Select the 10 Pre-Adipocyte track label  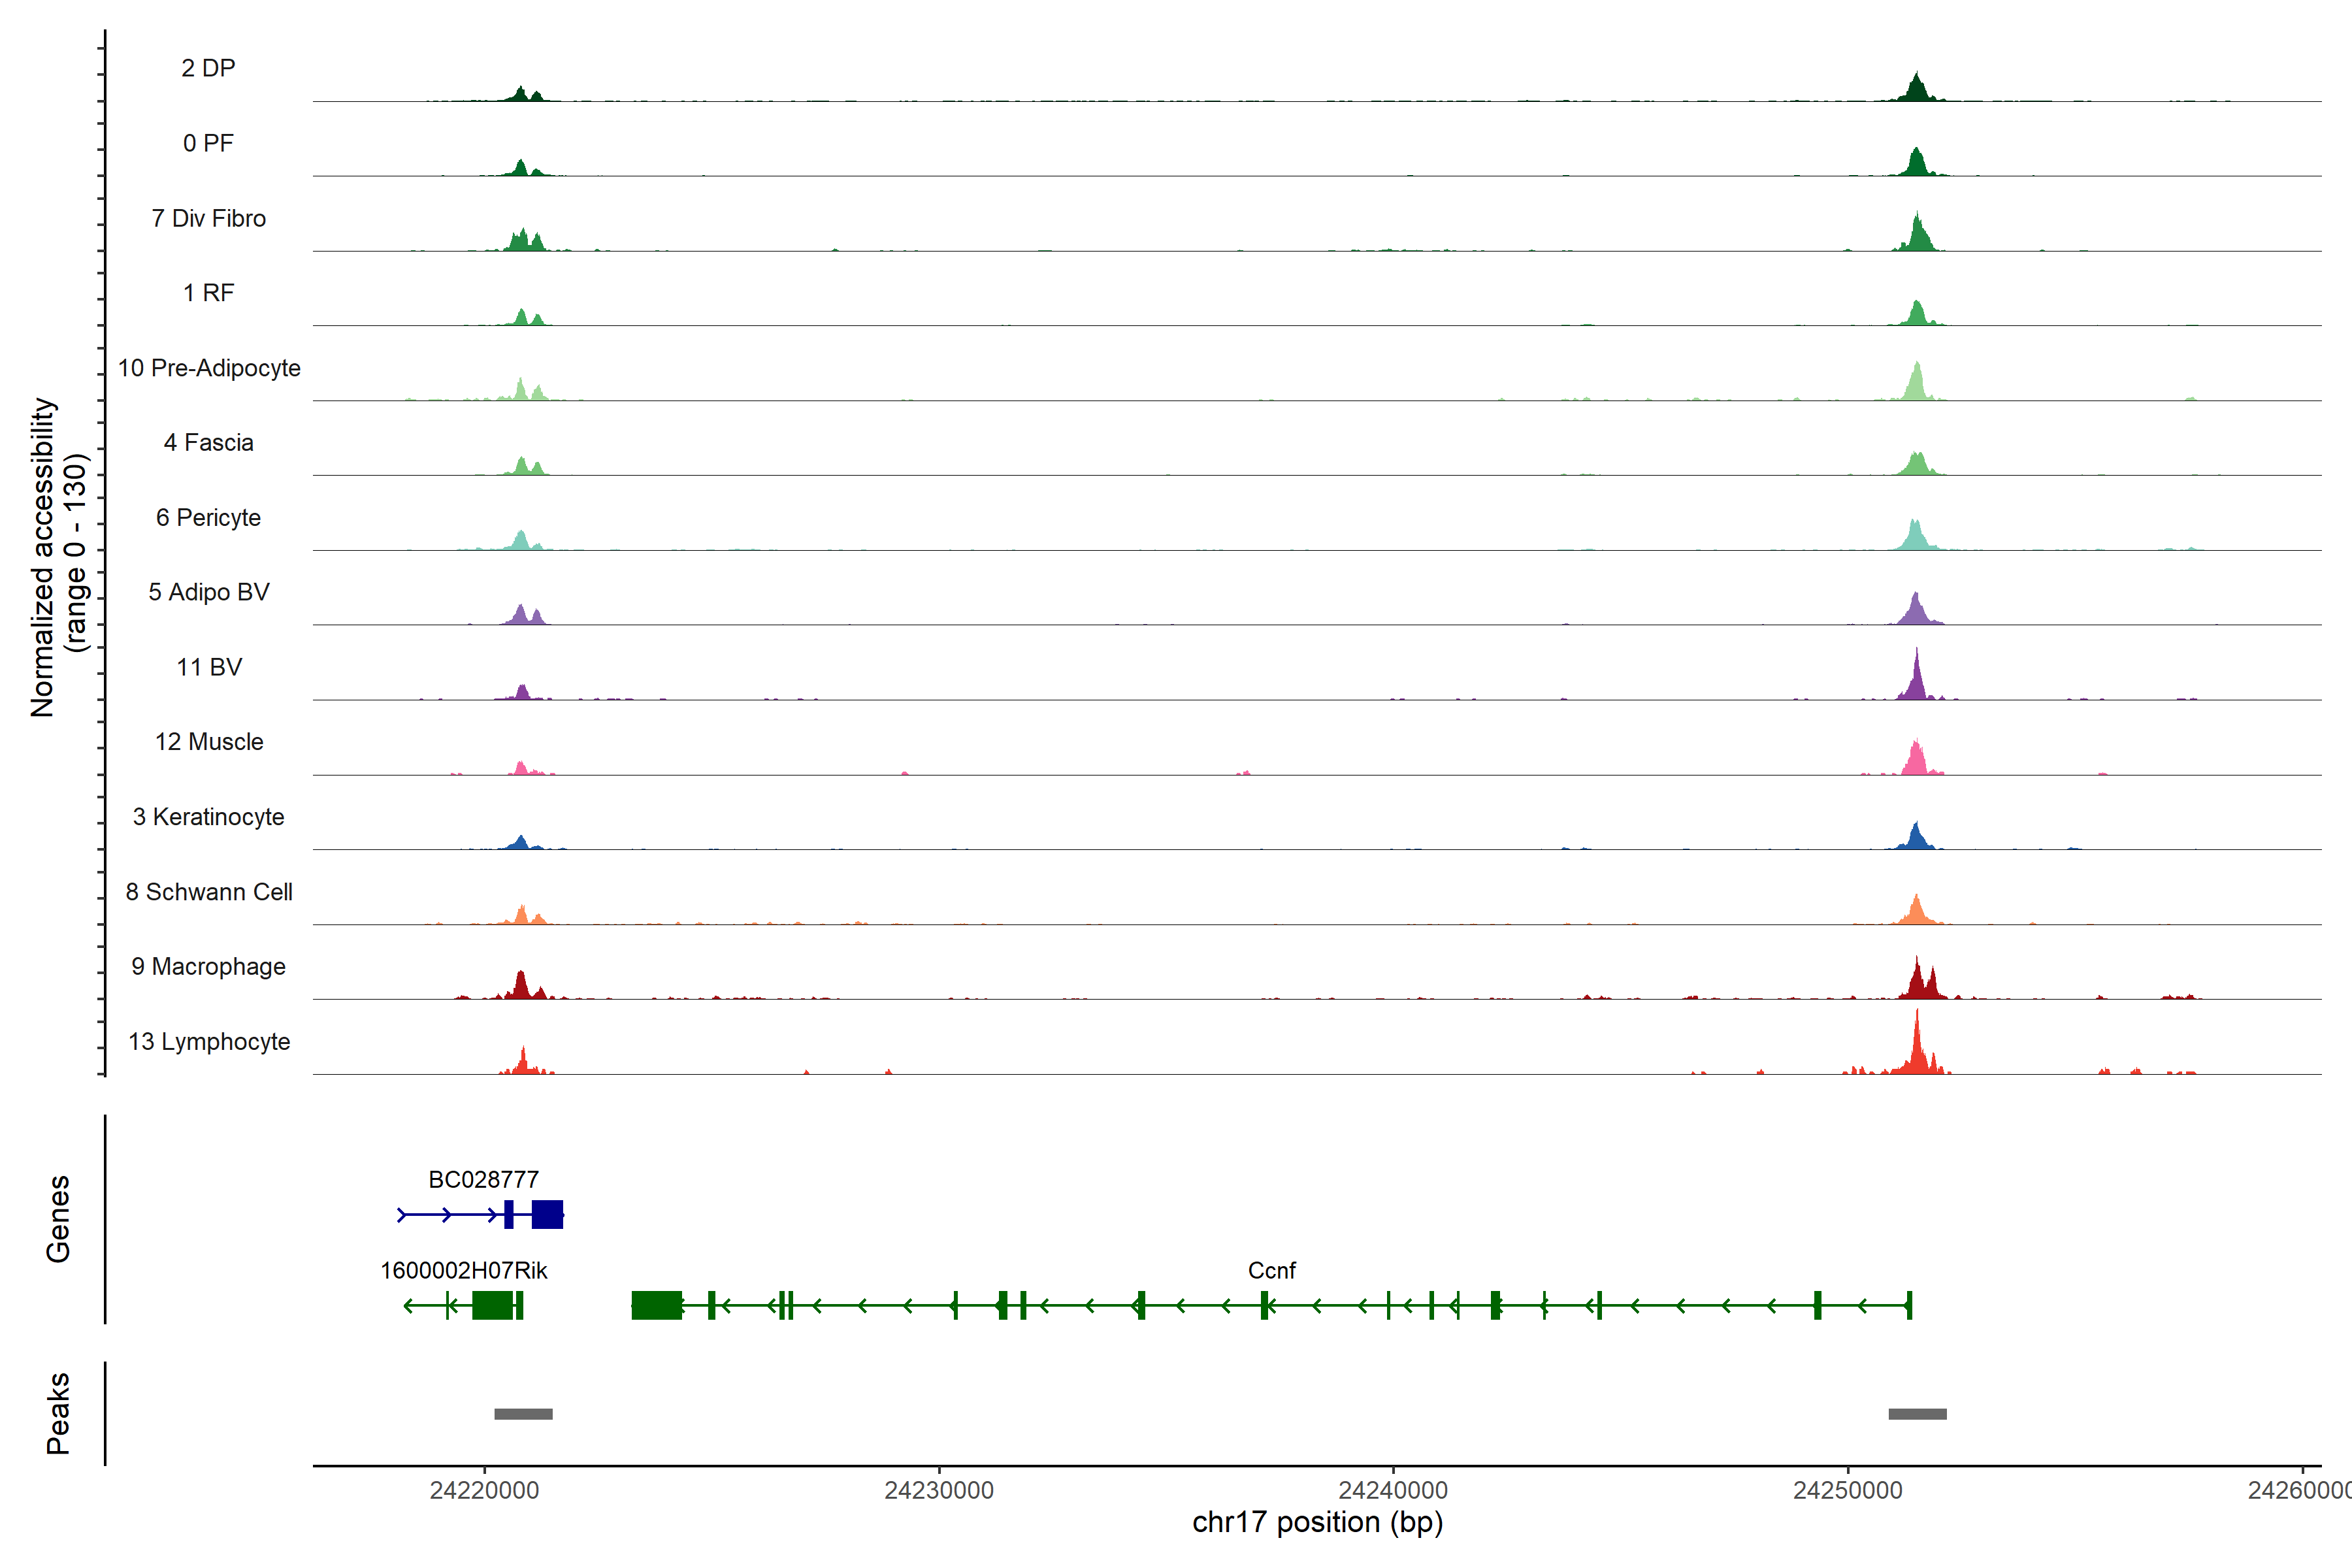(209, 368)
